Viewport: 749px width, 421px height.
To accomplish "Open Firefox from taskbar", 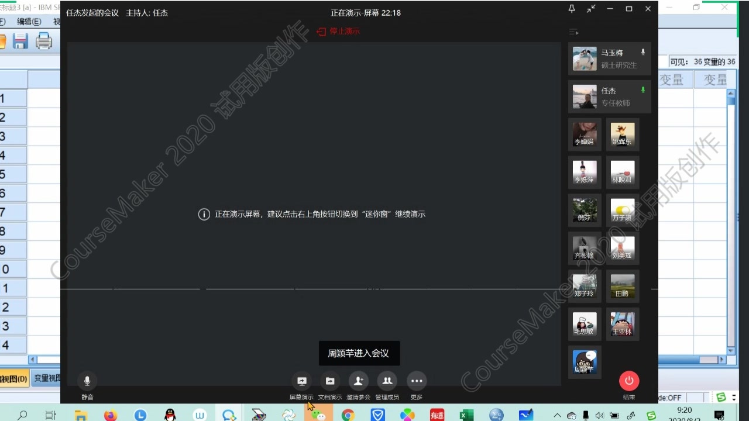I will point(111,415).
